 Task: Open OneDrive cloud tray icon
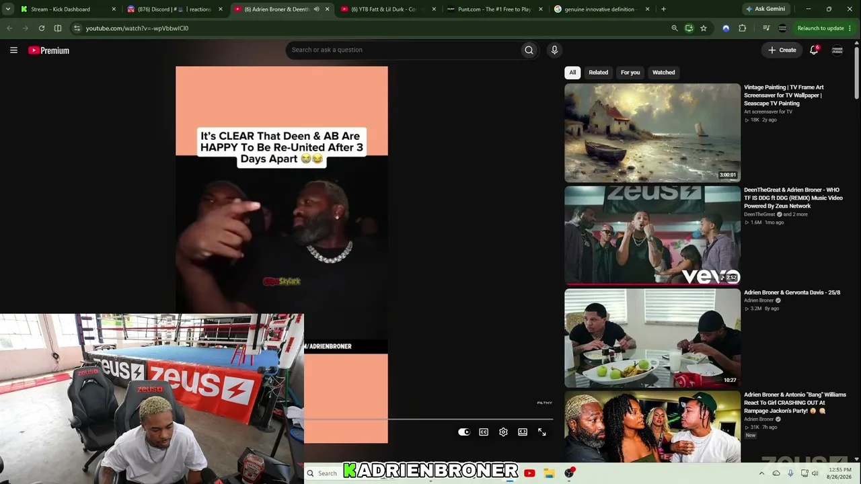[x=776, y=473]
